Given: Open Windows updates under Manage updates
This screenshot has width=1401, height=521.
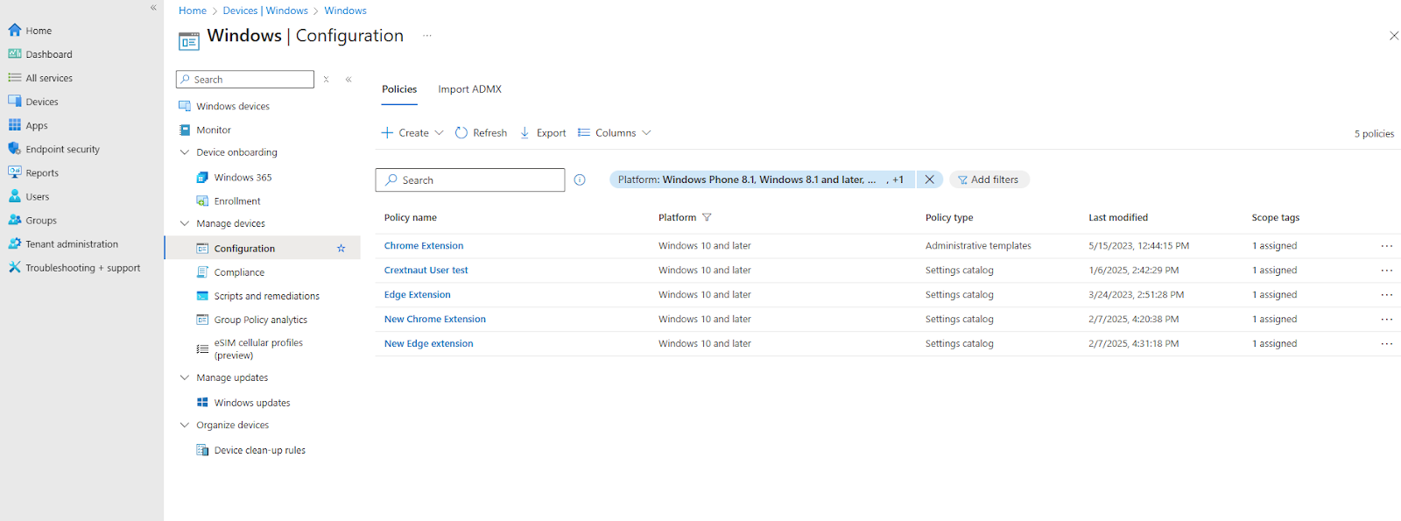Looking at the screenshot, I should [251, 403].
